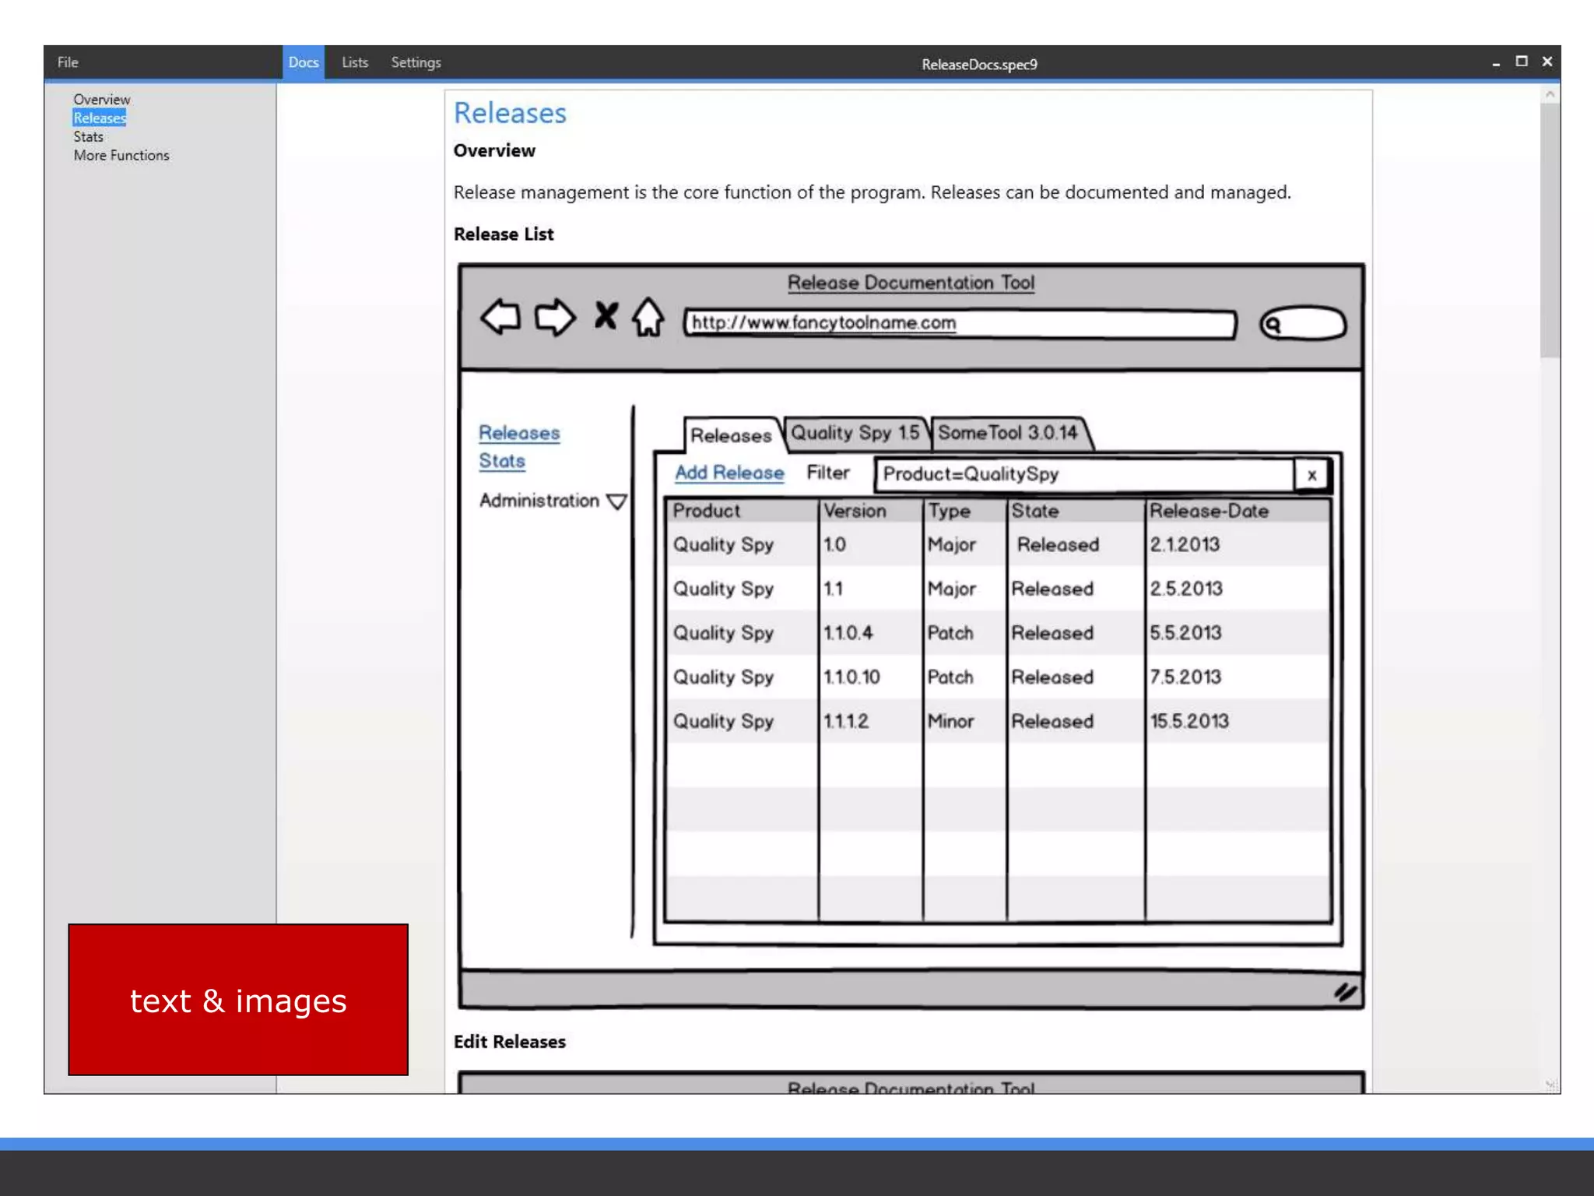The height and width of the screenshot is (1196, 1594).
Task: Click the resize grip in mockup footer
Action: [x=1345, y=991]
